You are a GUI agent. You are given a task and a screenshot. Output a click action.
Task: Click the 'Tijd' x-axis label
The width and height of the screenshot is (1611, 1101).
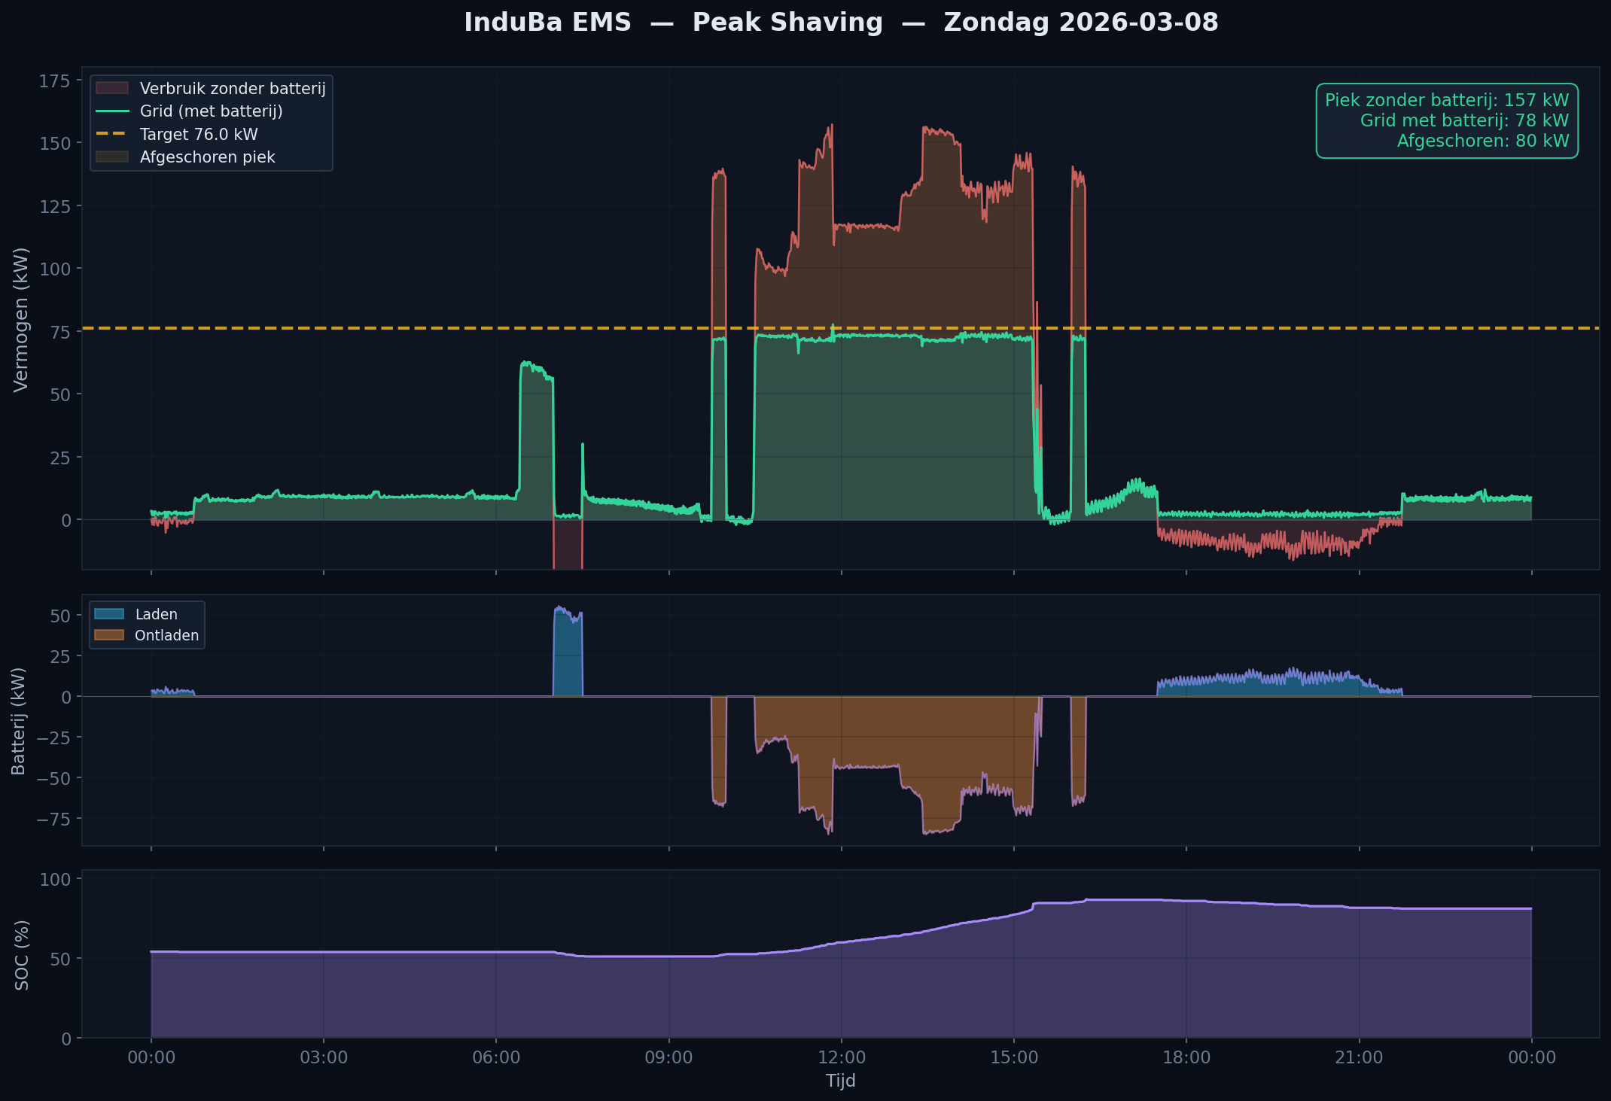840,1081
